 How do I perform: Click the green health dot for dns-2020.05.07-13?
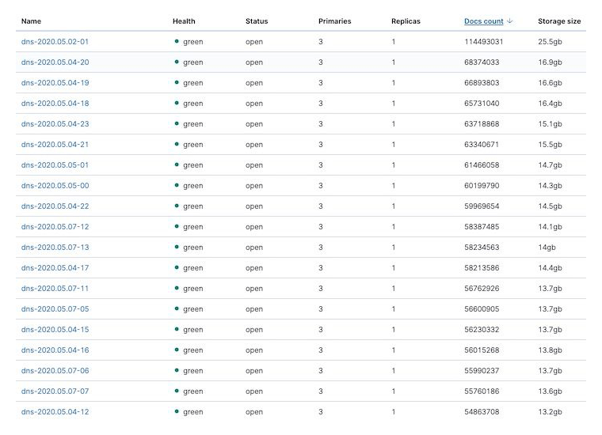click(177, 247)
